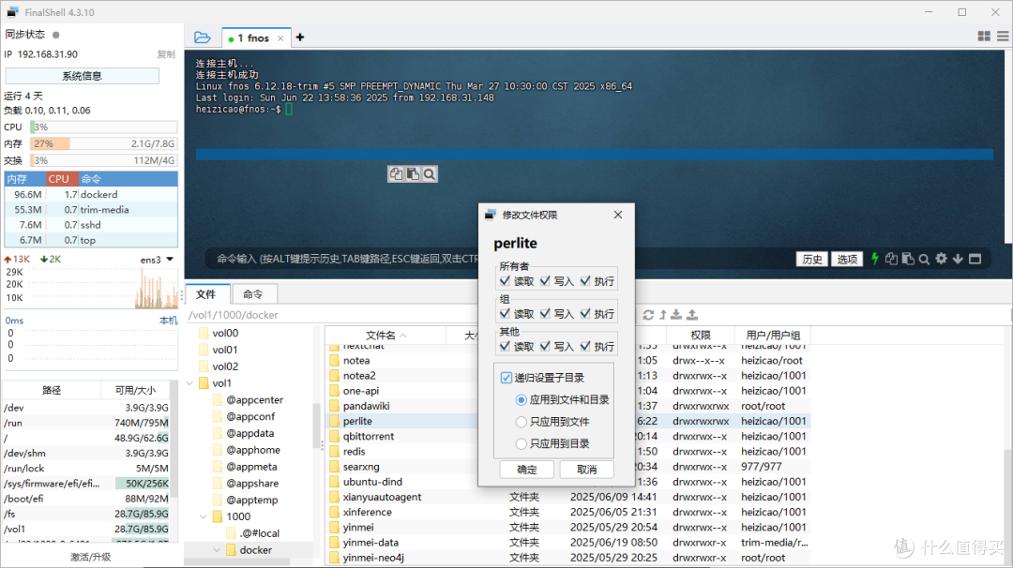Click 确定 to apply the permission changes
The width and height of the screenshot is (1013, 568).
coord(526,469)
